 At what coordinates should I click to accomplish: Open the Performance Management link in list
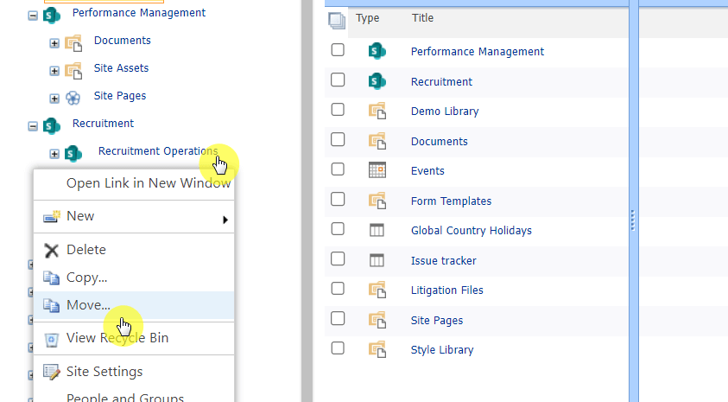(478, 52)
